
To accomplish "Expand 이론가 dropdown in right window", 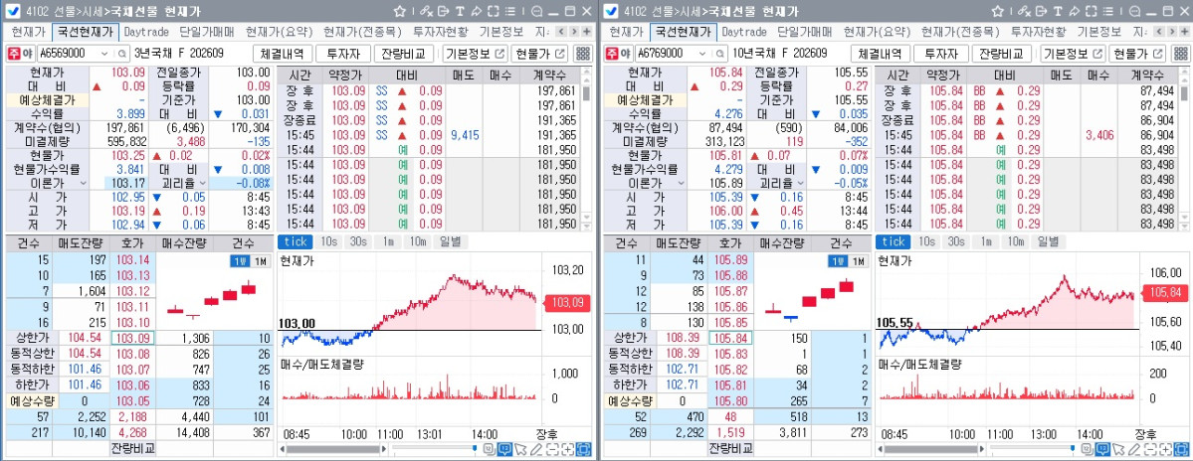I will [x=680, y=183].
